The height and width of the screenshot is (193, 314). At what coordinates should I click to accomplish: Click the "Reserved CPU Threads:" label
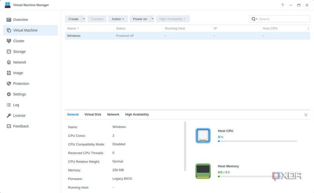pos(86,153)
